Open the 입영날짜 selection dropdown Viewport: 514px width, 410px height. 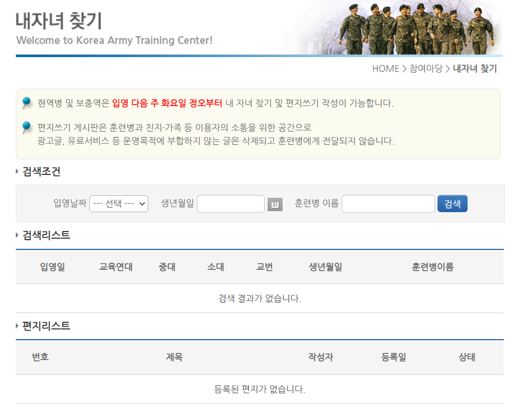[118, 203]
